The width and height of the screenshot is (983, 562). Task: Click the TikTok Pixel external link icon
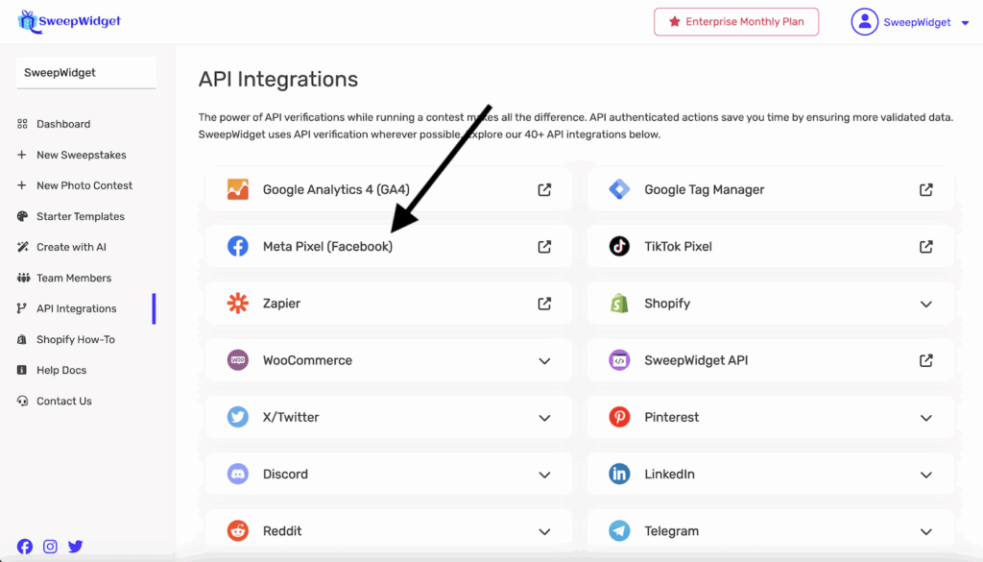tap(925, 247)
